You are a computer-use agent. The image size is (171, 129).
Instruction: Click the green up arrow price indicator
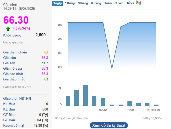coord(8,28)
